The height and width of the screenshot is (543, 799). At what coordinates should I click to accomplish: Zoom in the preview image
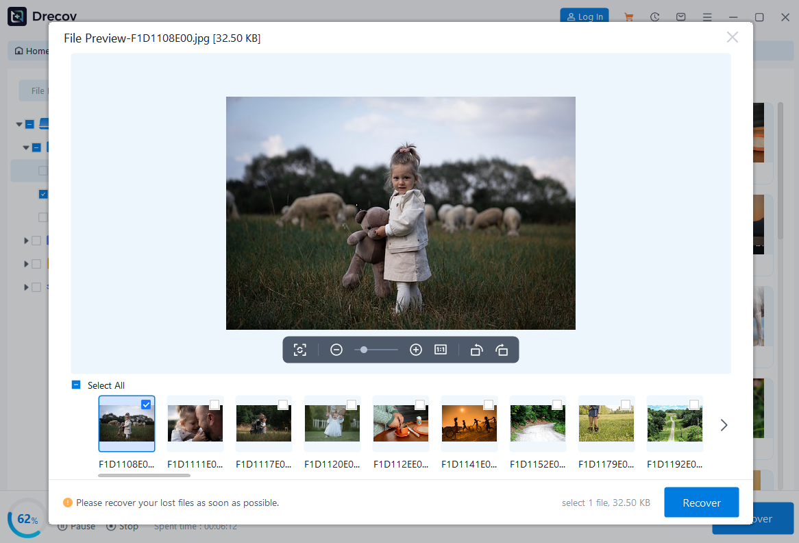pyautogui.click(x=416, y=350)
